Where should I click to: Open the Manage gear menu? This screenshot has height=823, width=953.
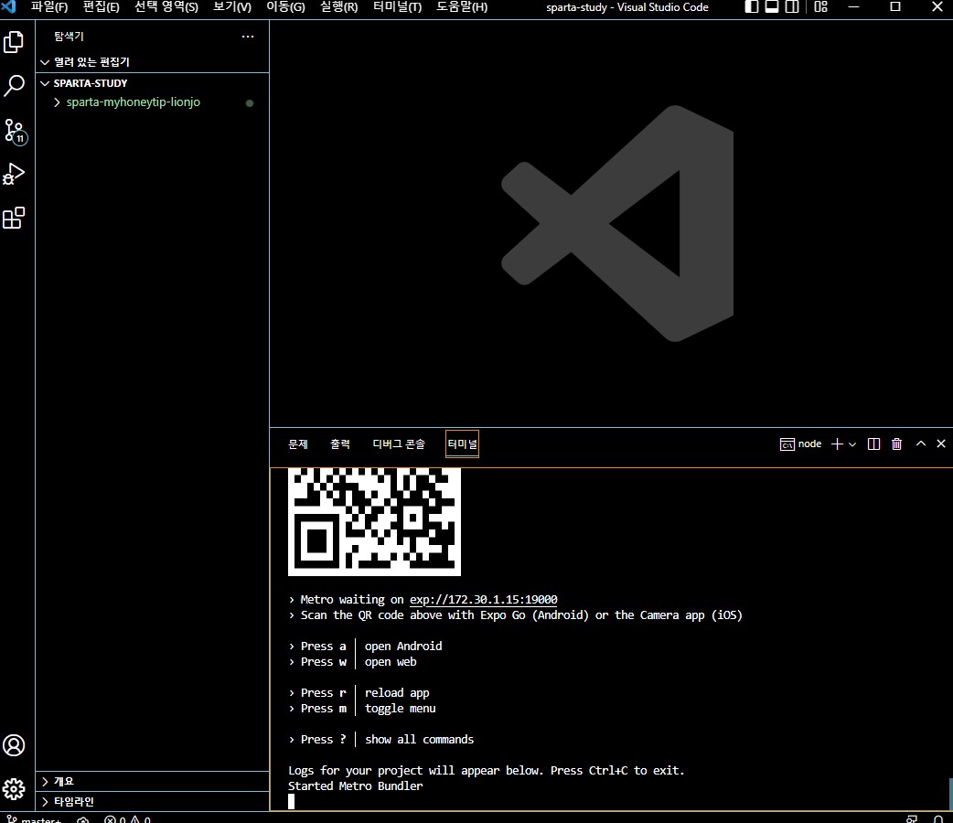(x=14, y=789)
